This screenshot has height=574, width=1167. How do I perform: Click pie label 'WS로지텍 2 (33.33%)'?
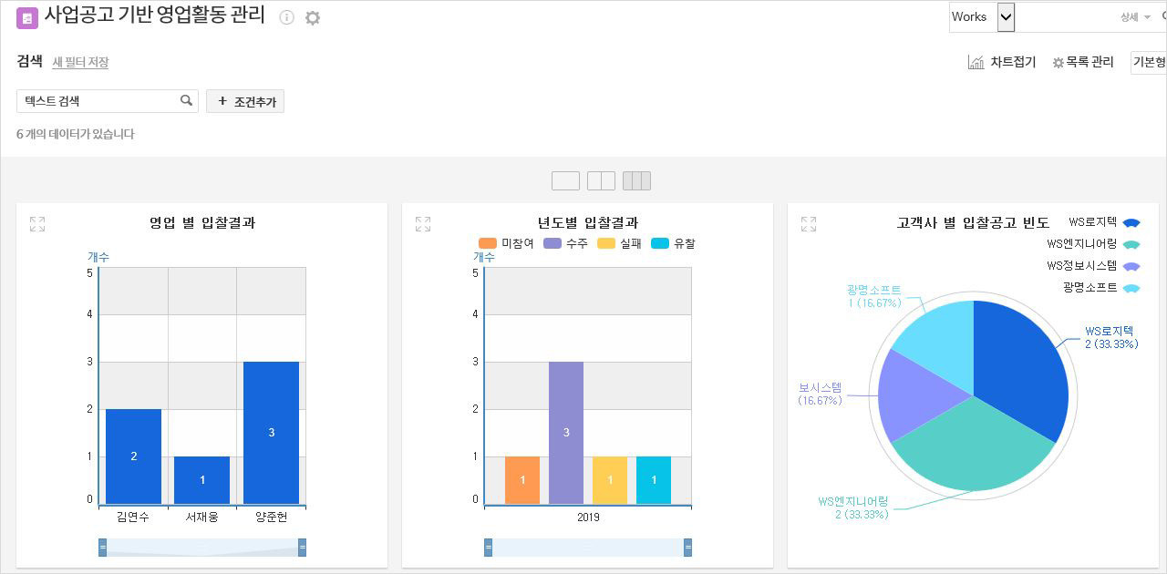click(1111, 337)
